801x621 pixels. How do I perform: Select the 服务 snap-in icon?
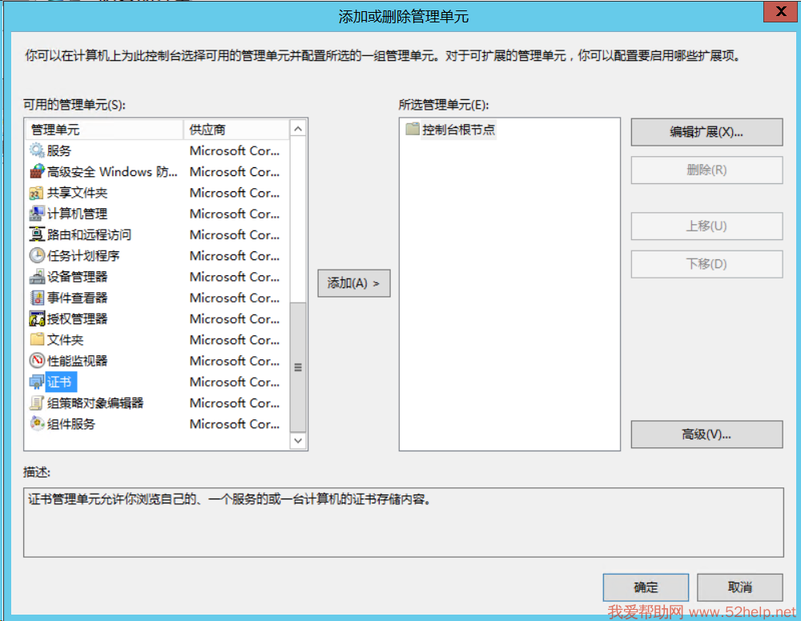click(37, 150)
